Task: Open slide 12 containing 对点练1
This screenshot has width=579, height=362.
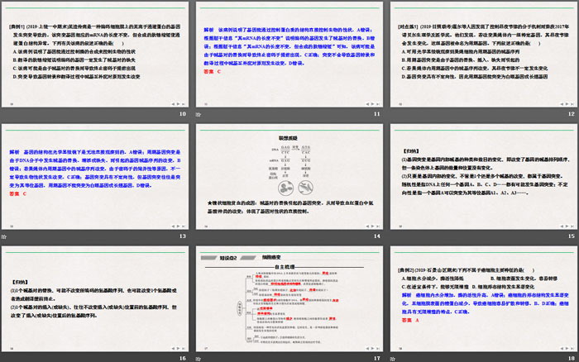Action: (484, 54)
